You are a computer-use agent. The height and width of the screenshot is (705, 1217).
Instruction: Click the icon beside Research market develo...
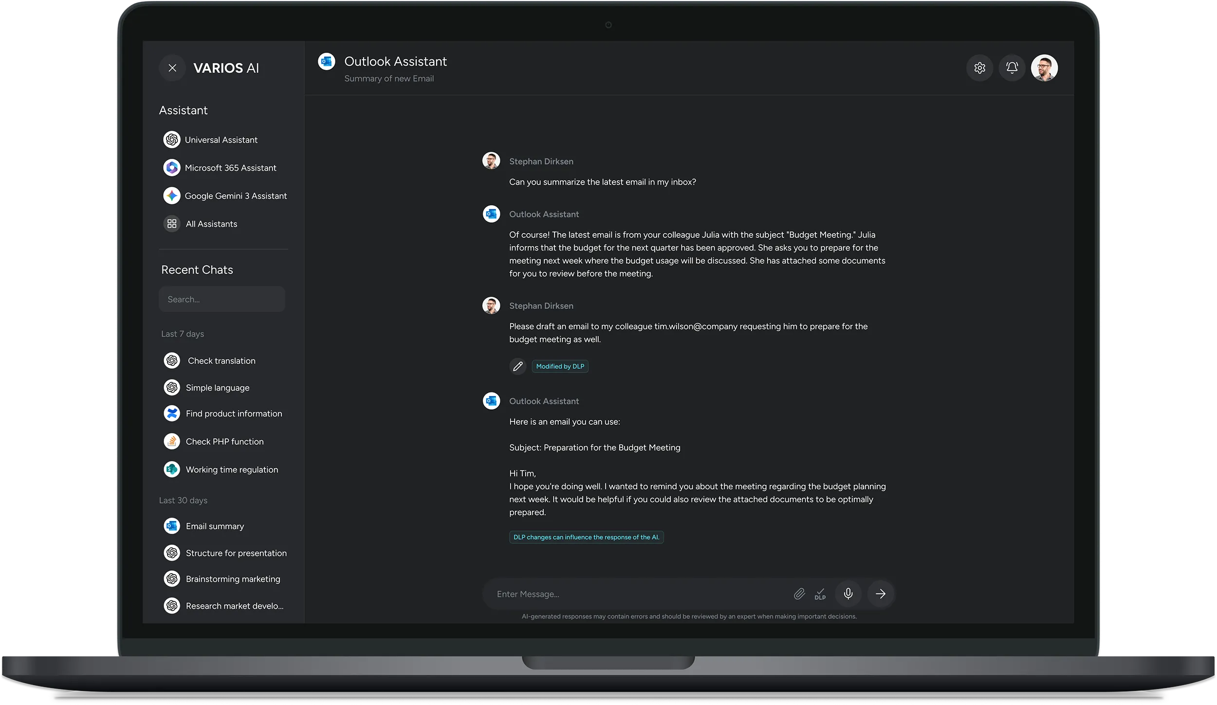coord(172,606)
